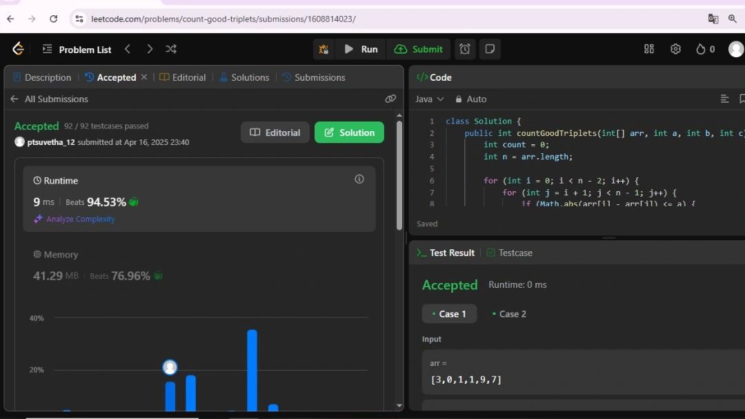745x419 pixels.
Task: Click browser forward arrow
Action: [32, 19]
